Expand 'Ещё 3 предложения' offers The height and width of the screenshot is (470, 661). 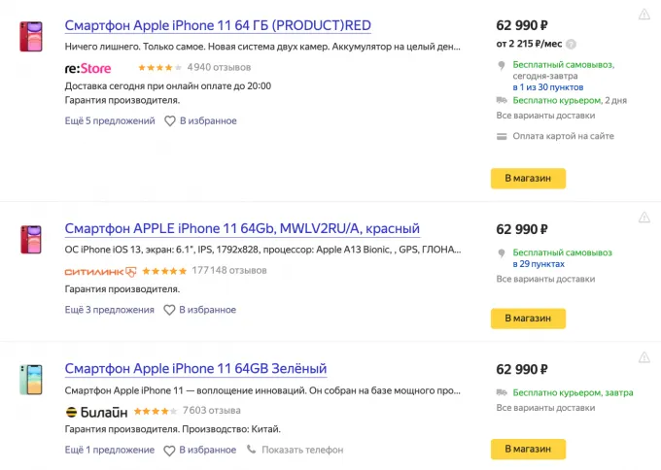click(x=109, y=310)
